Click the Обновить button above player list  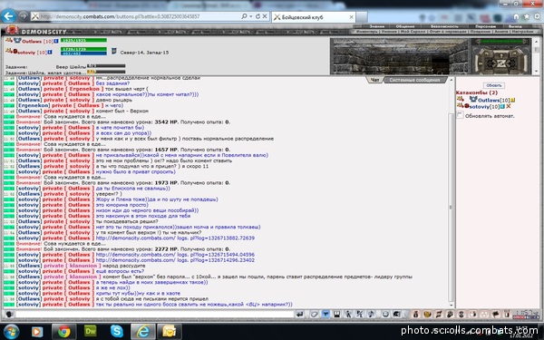[494, 85]
